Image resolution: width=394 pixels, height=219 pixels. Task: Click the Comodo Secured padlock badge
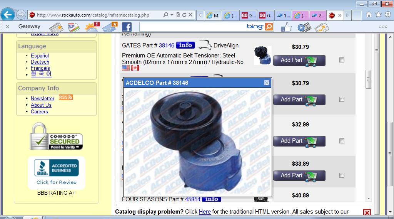point(56,136)
